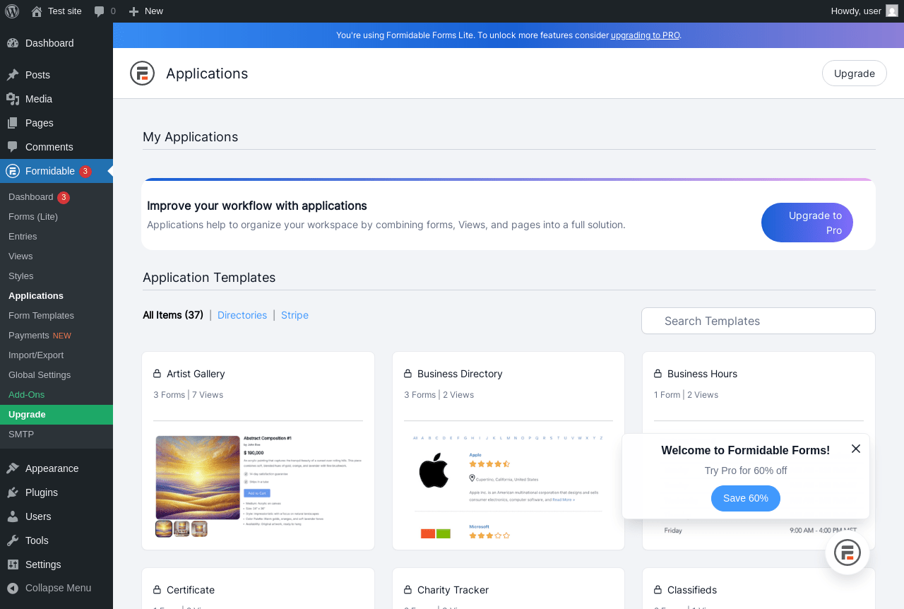Focus the Search Templates field

759,321
